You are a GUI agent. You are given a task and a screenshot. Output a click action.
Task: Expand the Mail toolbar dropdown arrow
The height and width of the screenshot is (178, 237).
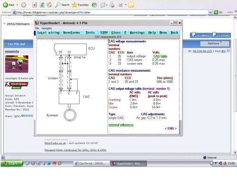point(107,5)
